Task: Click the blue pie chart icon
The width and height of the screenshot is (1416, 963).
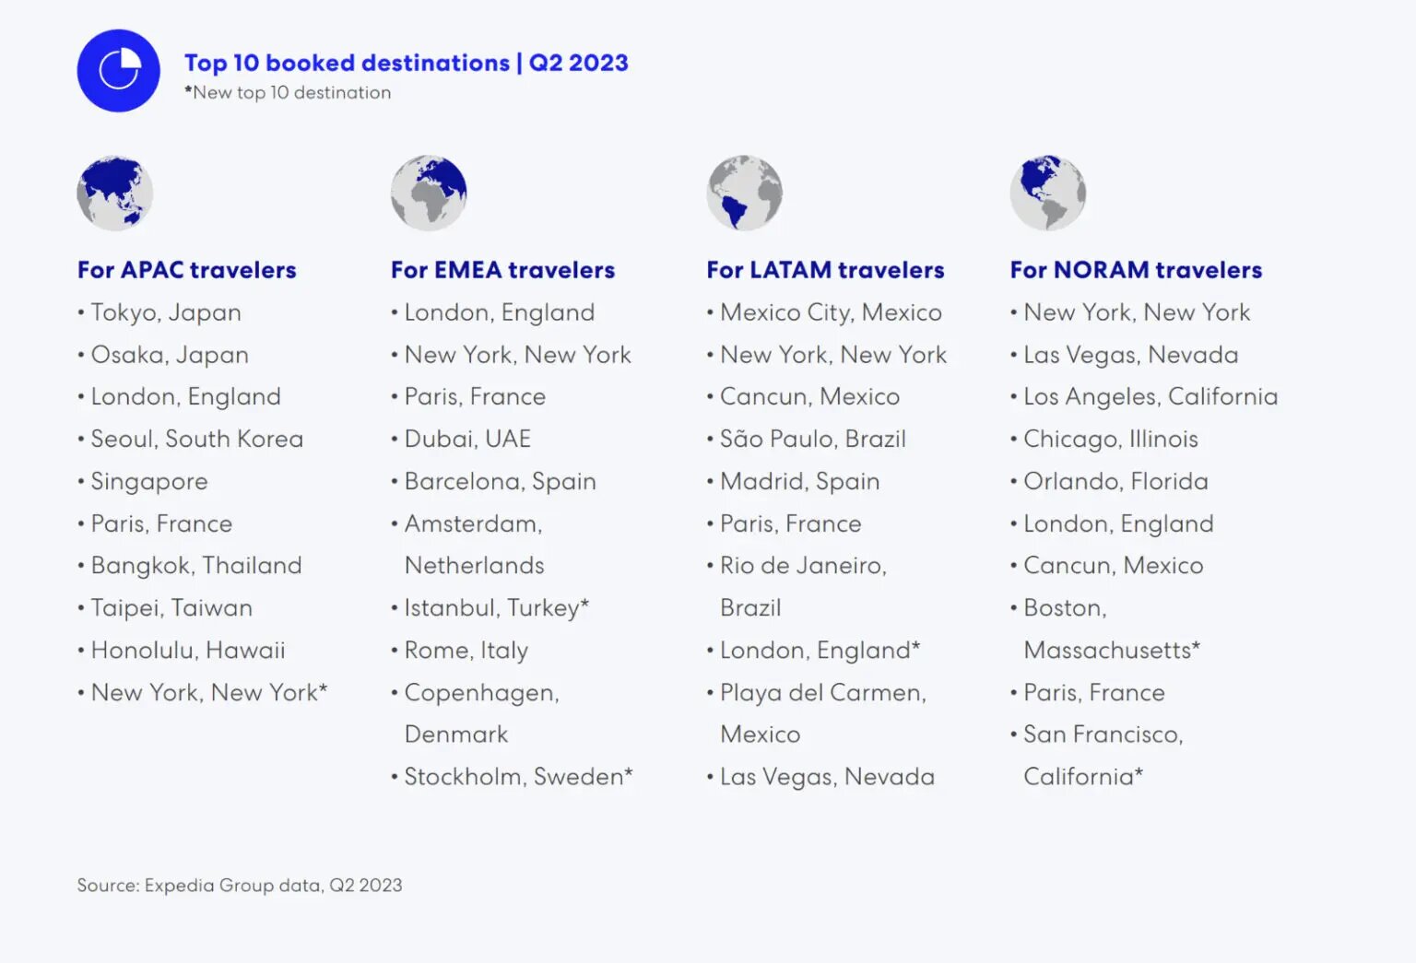Action: (x=118, y=71)
